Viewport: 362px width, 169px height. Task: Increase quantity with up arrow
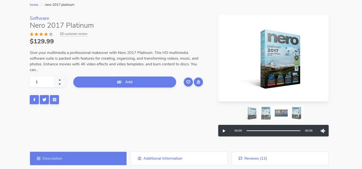pos(60,80)
